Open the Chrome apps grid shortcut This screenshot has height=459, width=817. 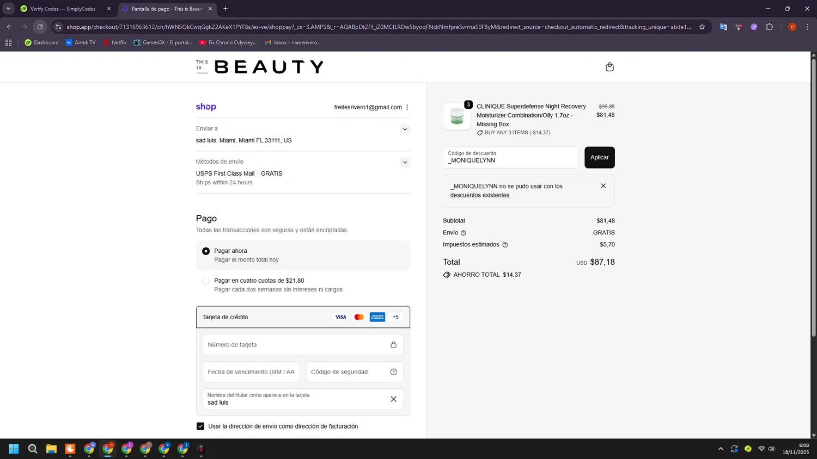(x=8, y=42)
